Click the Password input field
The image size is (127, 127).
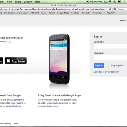click(110, 57)
